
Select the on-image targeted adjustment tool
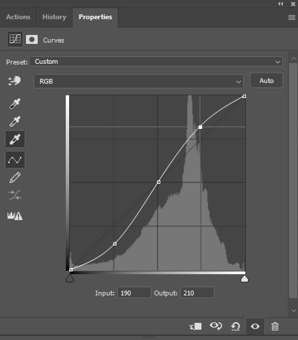14,81
